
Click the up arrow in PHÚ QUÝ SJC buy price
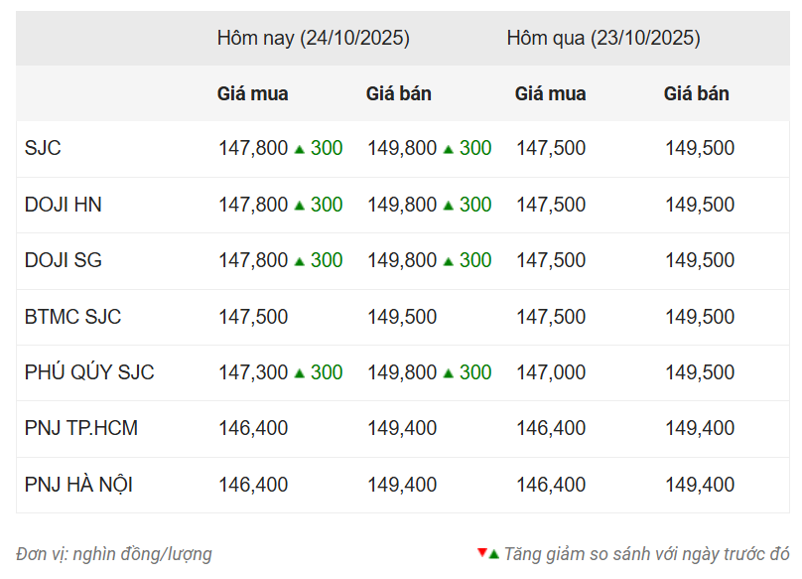tap(299, 373)
